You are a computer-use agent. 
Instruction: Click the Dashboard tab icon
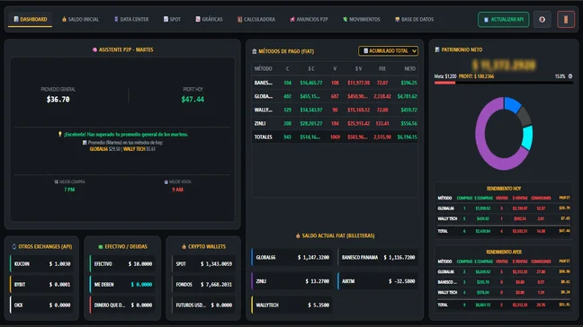coord(16,19)
